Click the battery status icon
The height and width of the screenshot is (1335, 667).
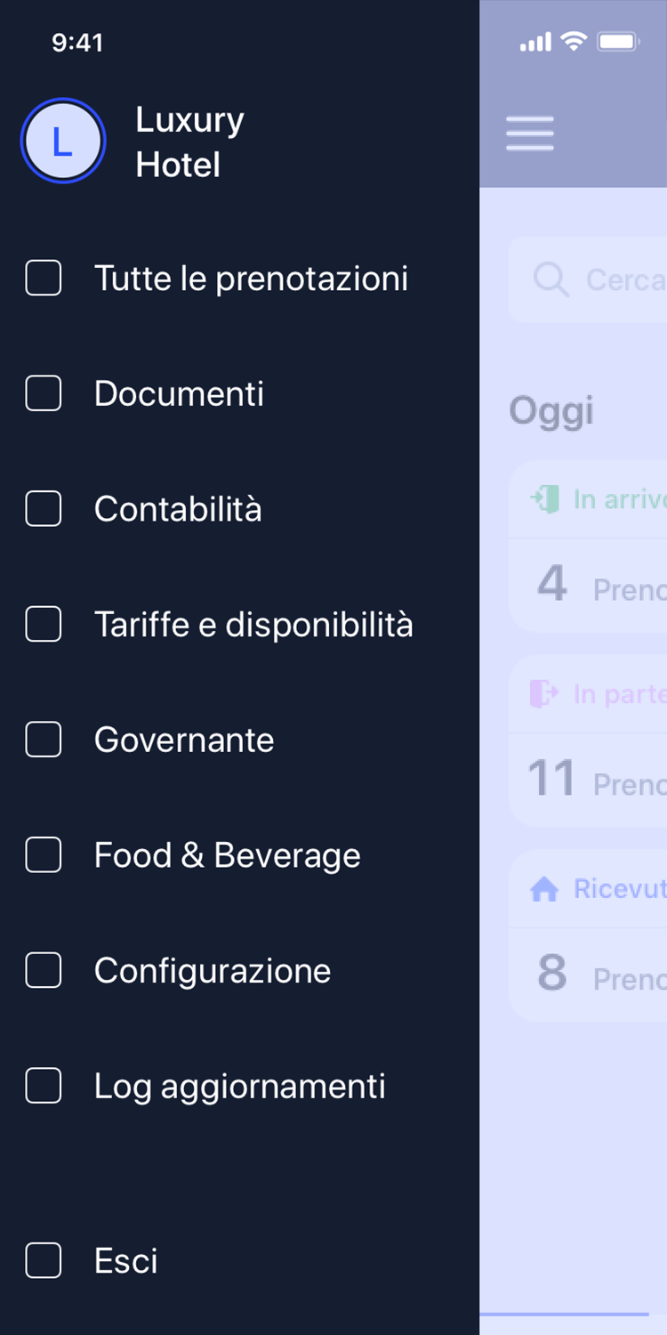pos(619,41)
